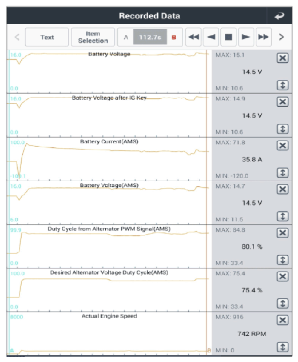Image resolution: width=298 pixels, height=362 pixels.
Task: Click the fast rewind playback button
Action: [193, 37]
